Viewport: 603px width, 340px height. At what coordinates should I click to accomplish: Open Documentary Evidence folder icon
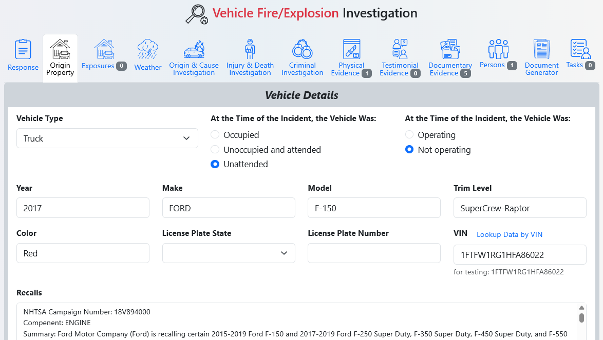pos(450,49)
